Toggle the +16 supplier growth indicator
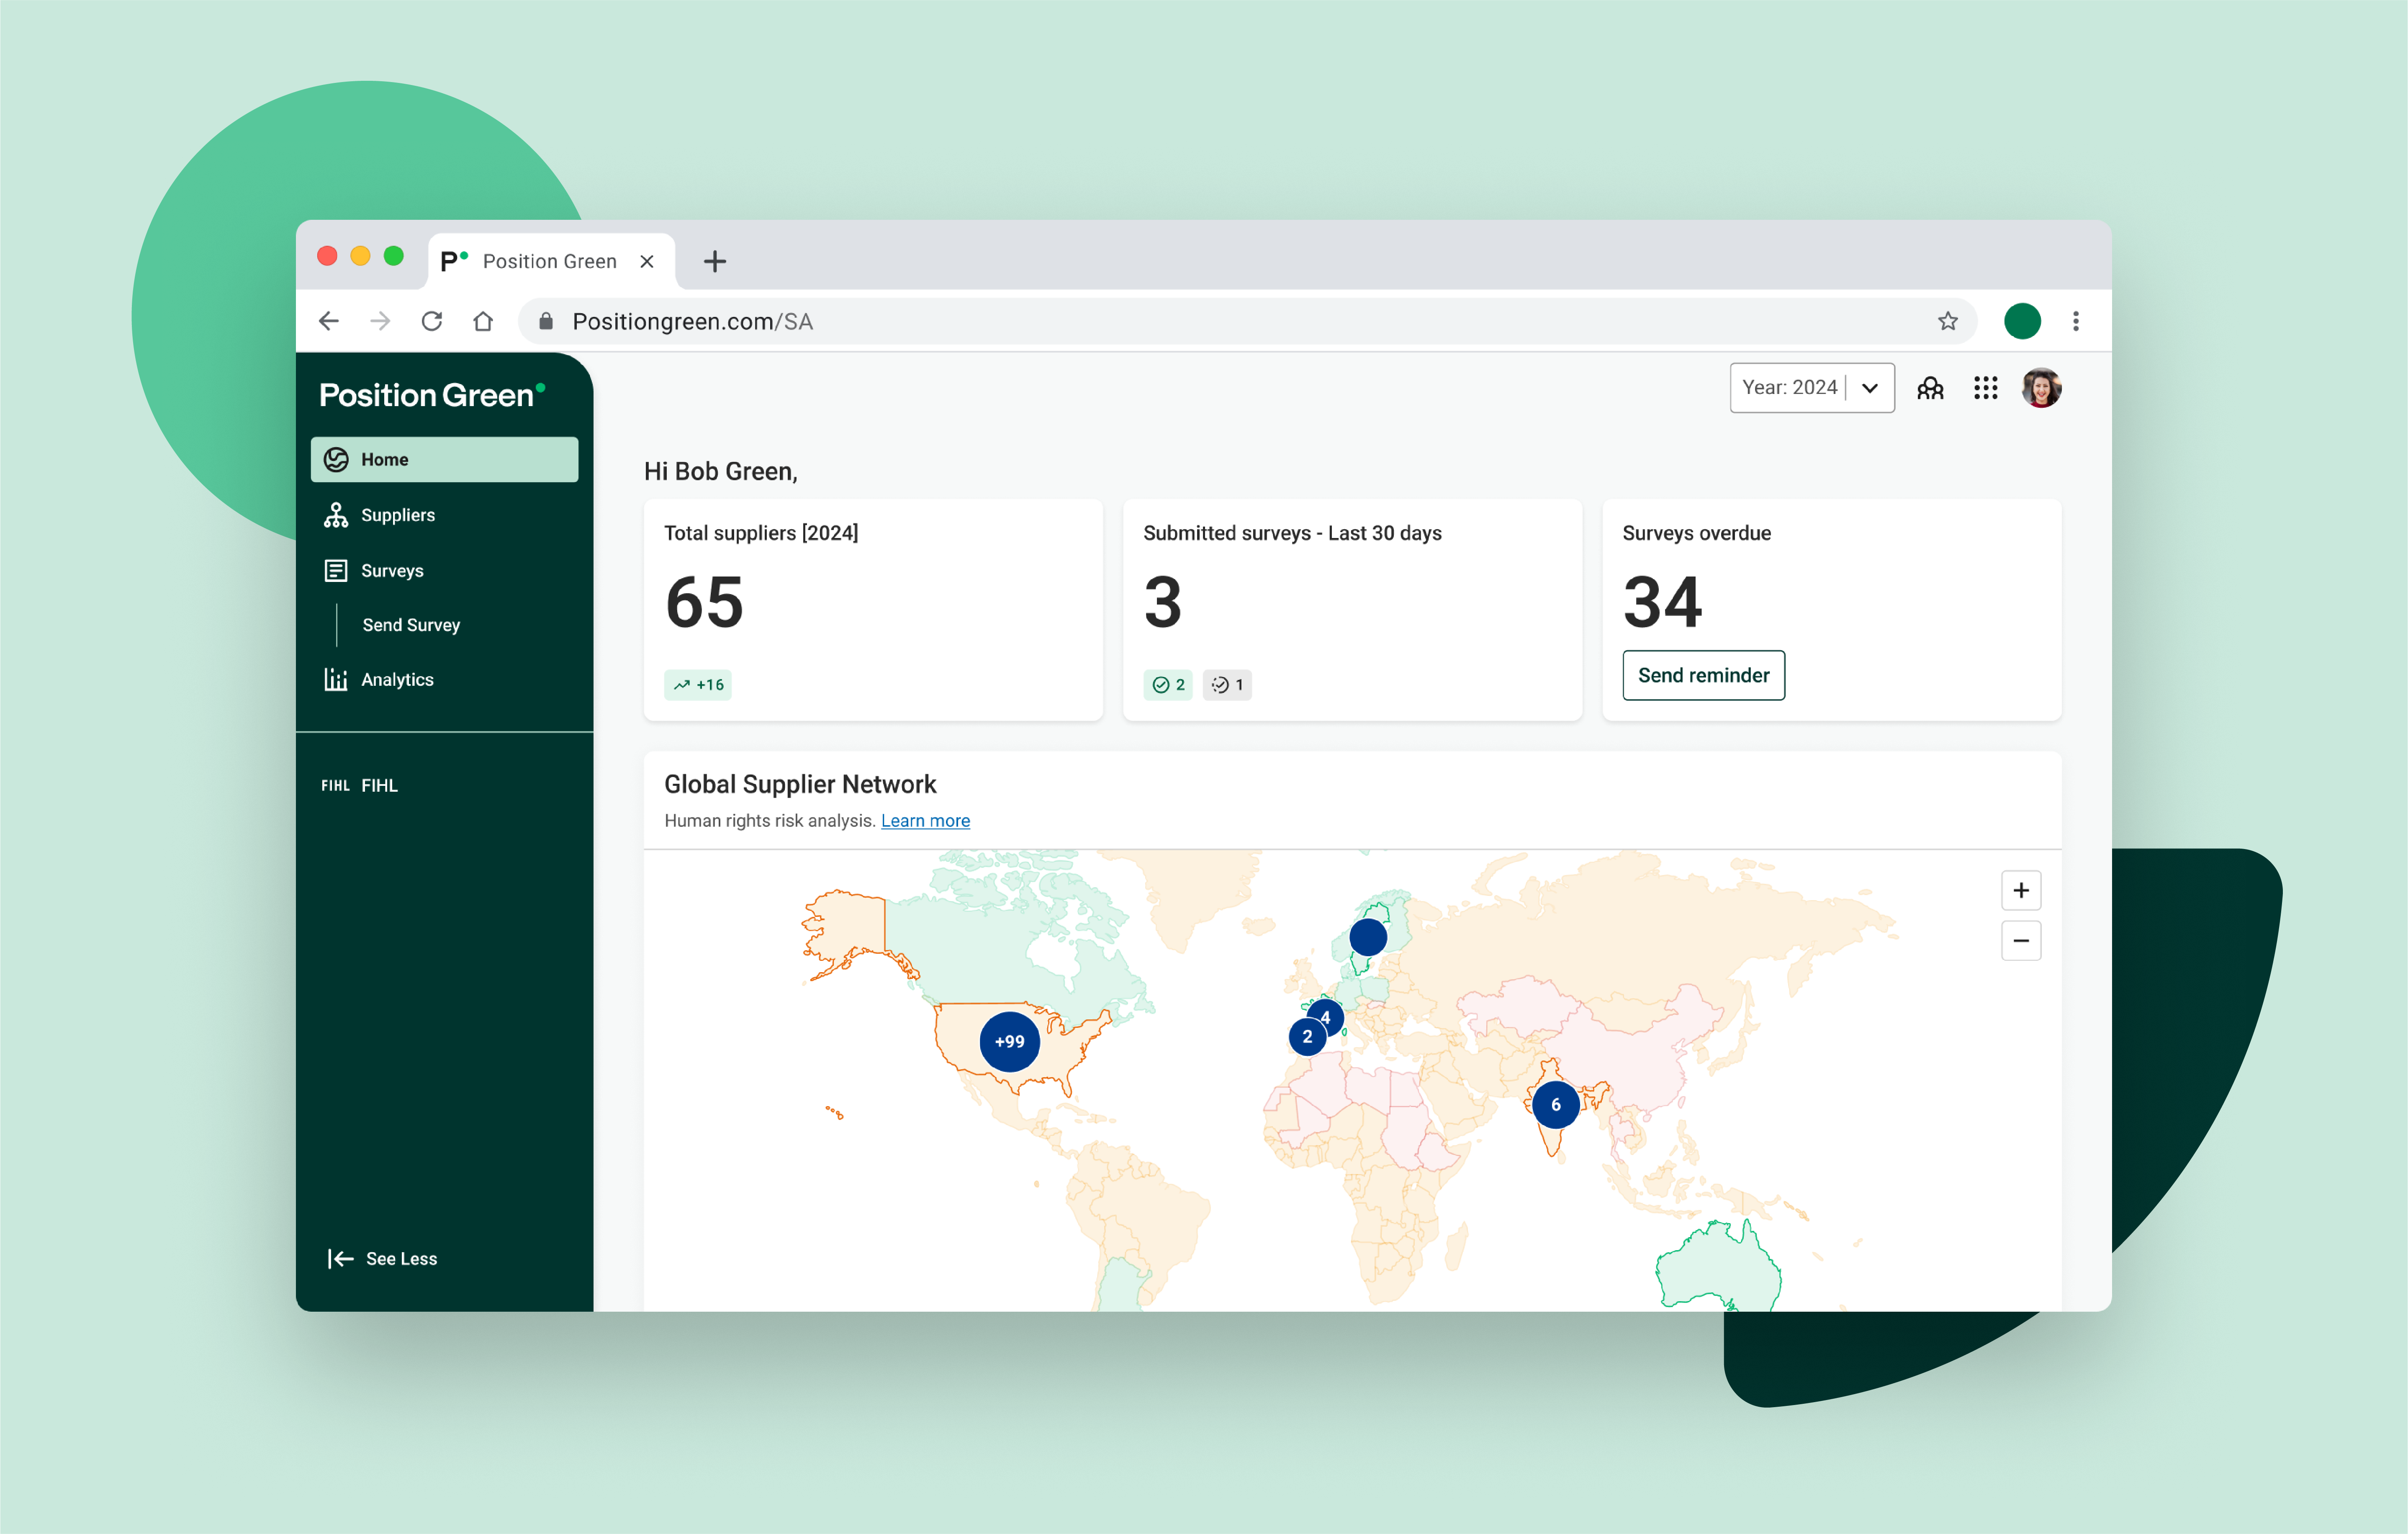The height and width of the screenshot is (1534, 2408). pos(698,685)
